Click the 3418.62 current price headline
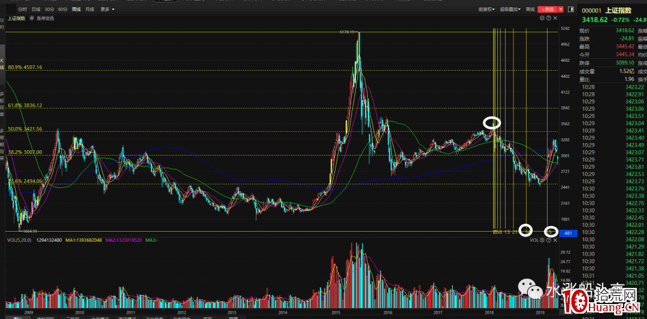This screenshot has width=647, height=319. coord(595,20)
